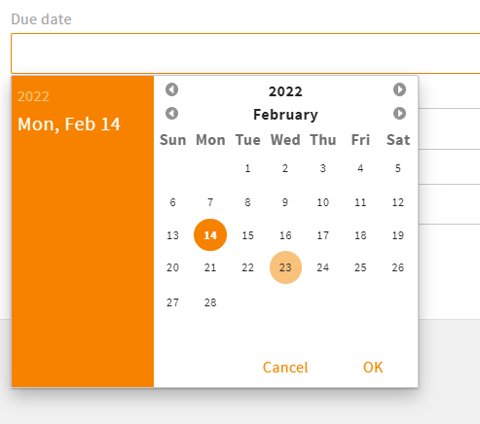This screenshot has height=424, width=480.
Task: Focus the Due date input field
Action: tap(245, 53)
